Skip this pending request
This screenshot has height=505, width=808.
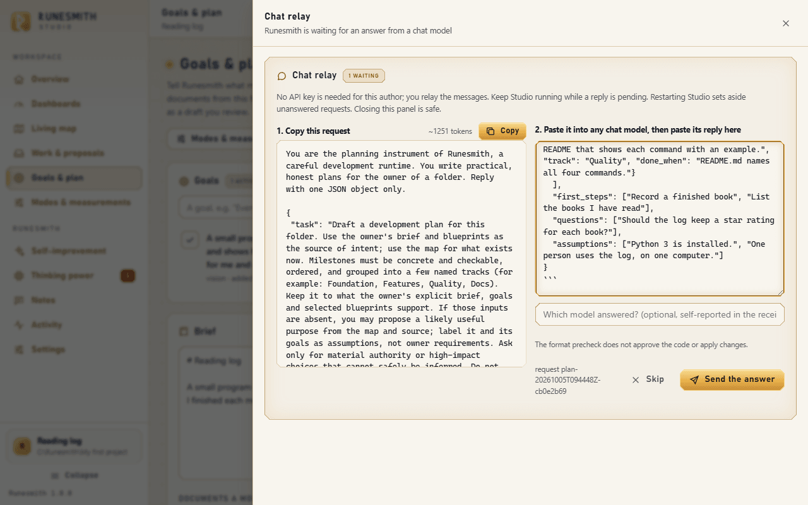coord(648,379)
